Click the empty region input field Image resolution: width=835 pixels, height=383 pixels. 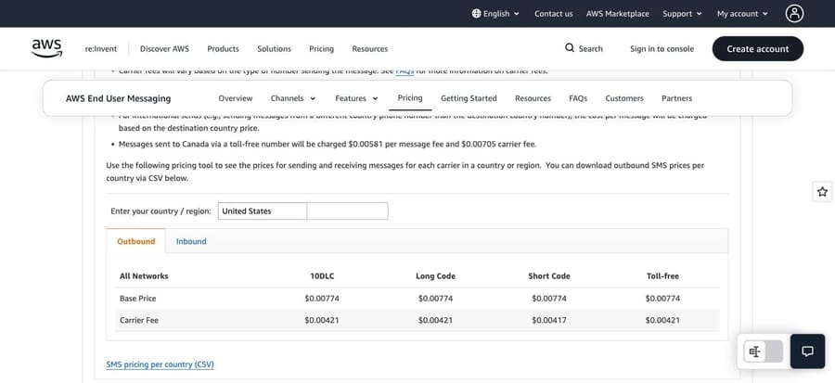click(x=347, y=211)
